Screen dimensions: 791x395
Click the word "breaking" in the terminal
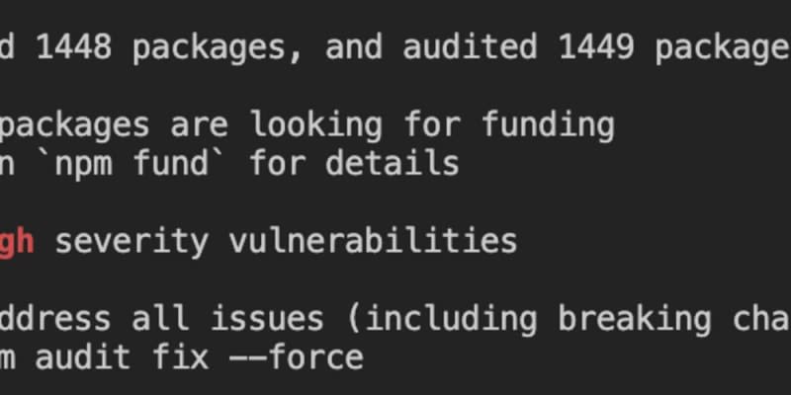tap(635, 318)
